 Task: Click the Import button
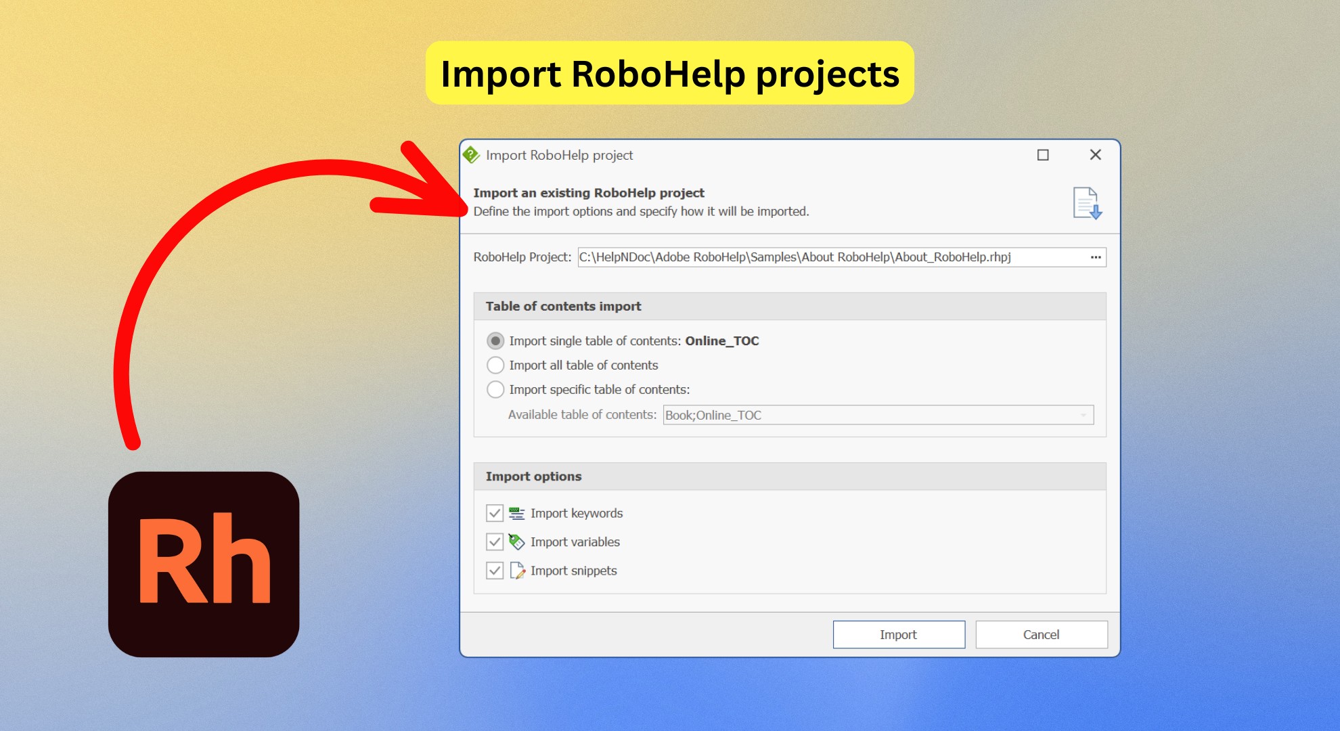pos(898,634)
